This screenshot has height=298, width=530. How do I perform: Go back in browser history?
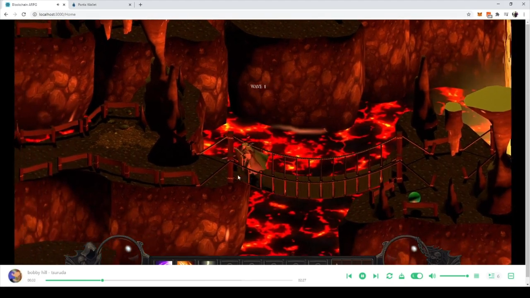coord(6,14)
